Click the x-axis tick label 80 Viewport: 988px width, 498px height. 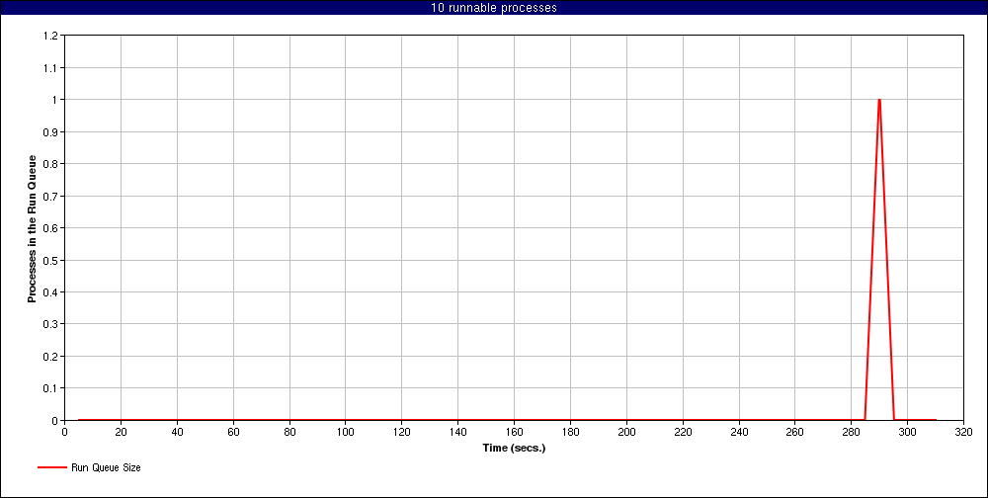point(289,432)
